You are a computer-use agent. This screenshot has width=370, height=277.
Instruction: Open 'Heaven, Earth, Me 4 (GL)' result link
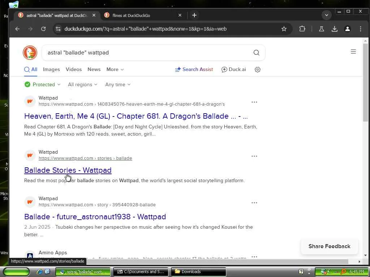click(136, 116)
